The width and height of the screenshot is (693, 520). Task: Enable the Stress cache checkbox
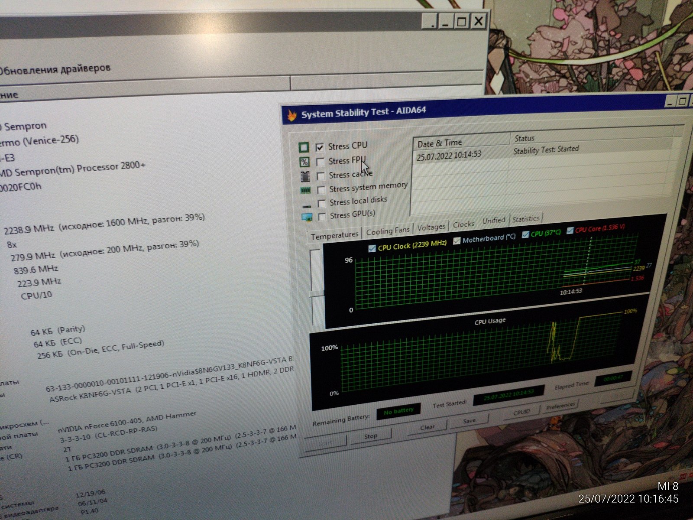pos(321,176)
